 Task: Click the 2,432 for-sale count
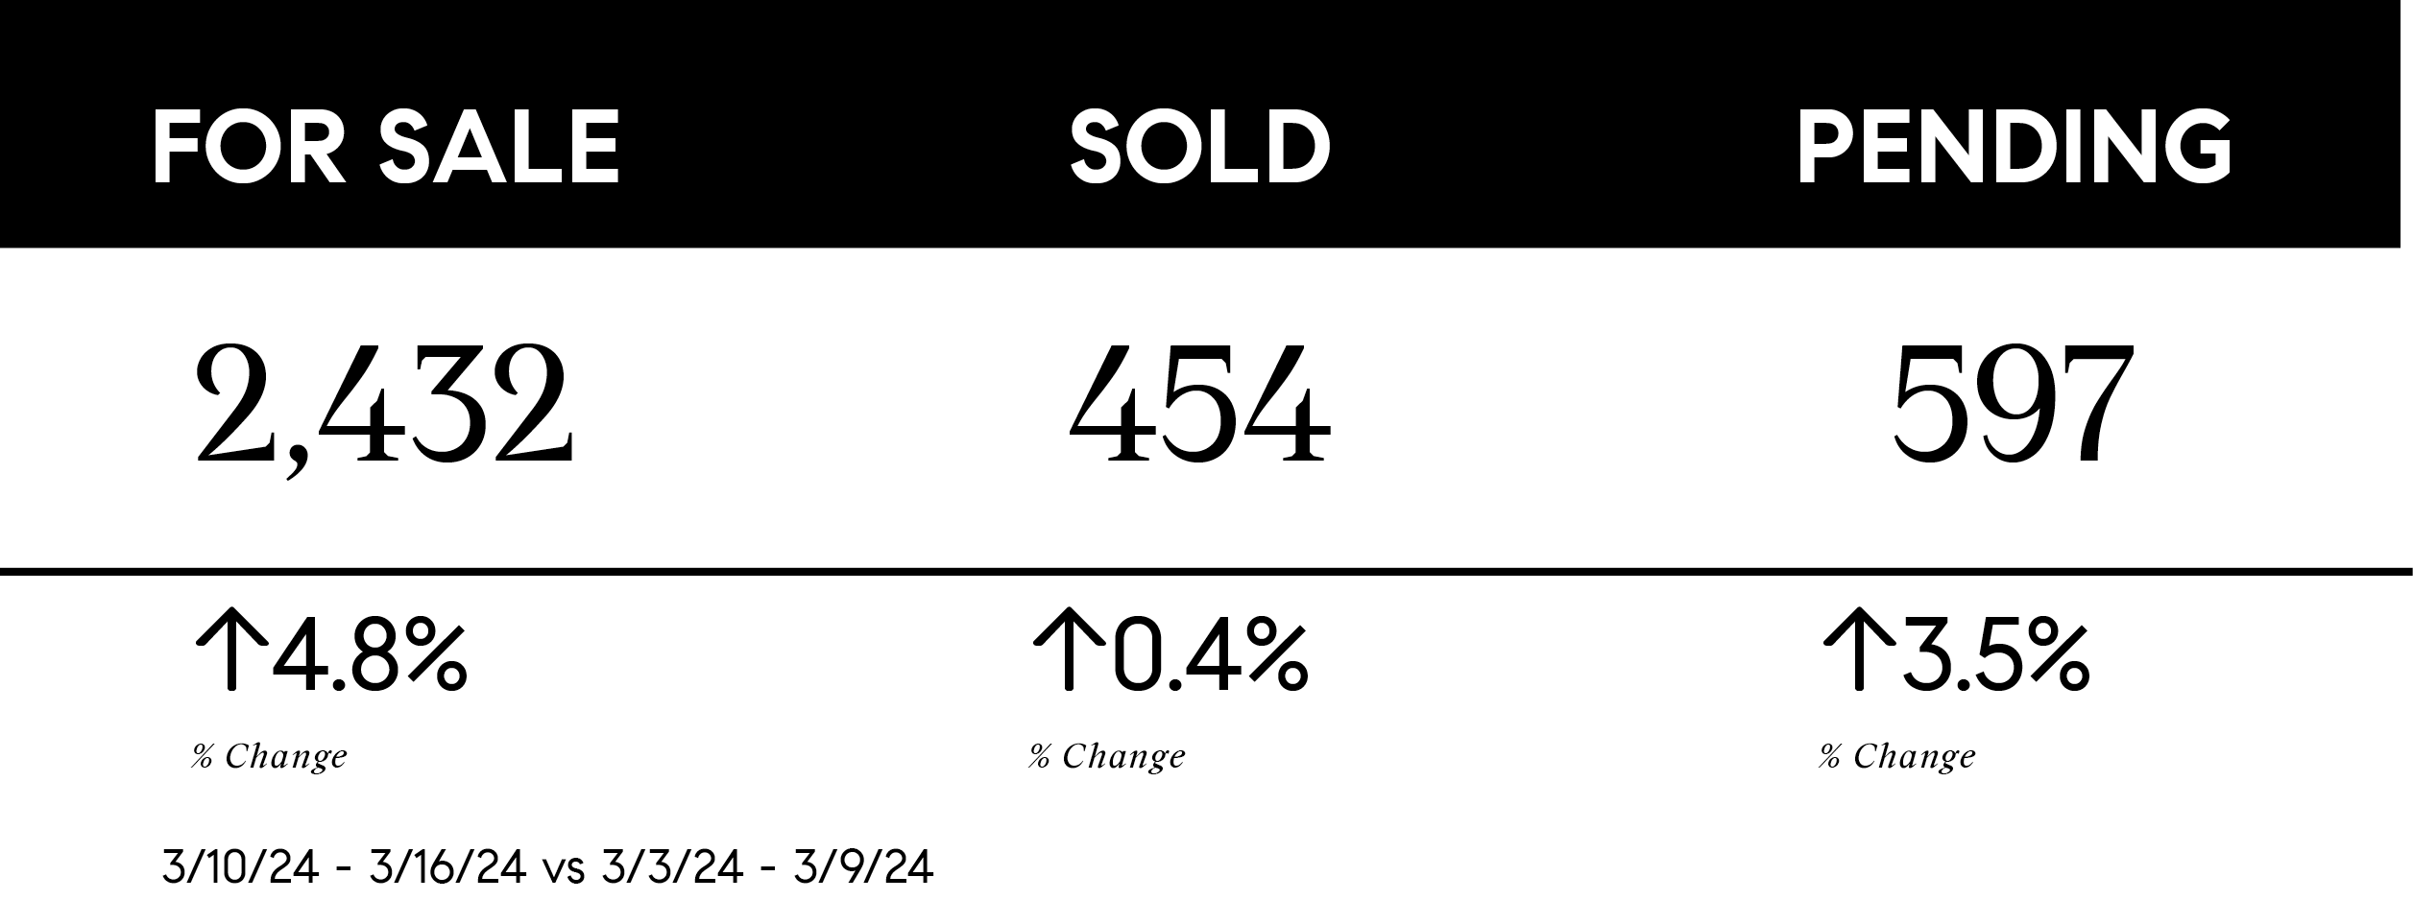coord(384,407)
